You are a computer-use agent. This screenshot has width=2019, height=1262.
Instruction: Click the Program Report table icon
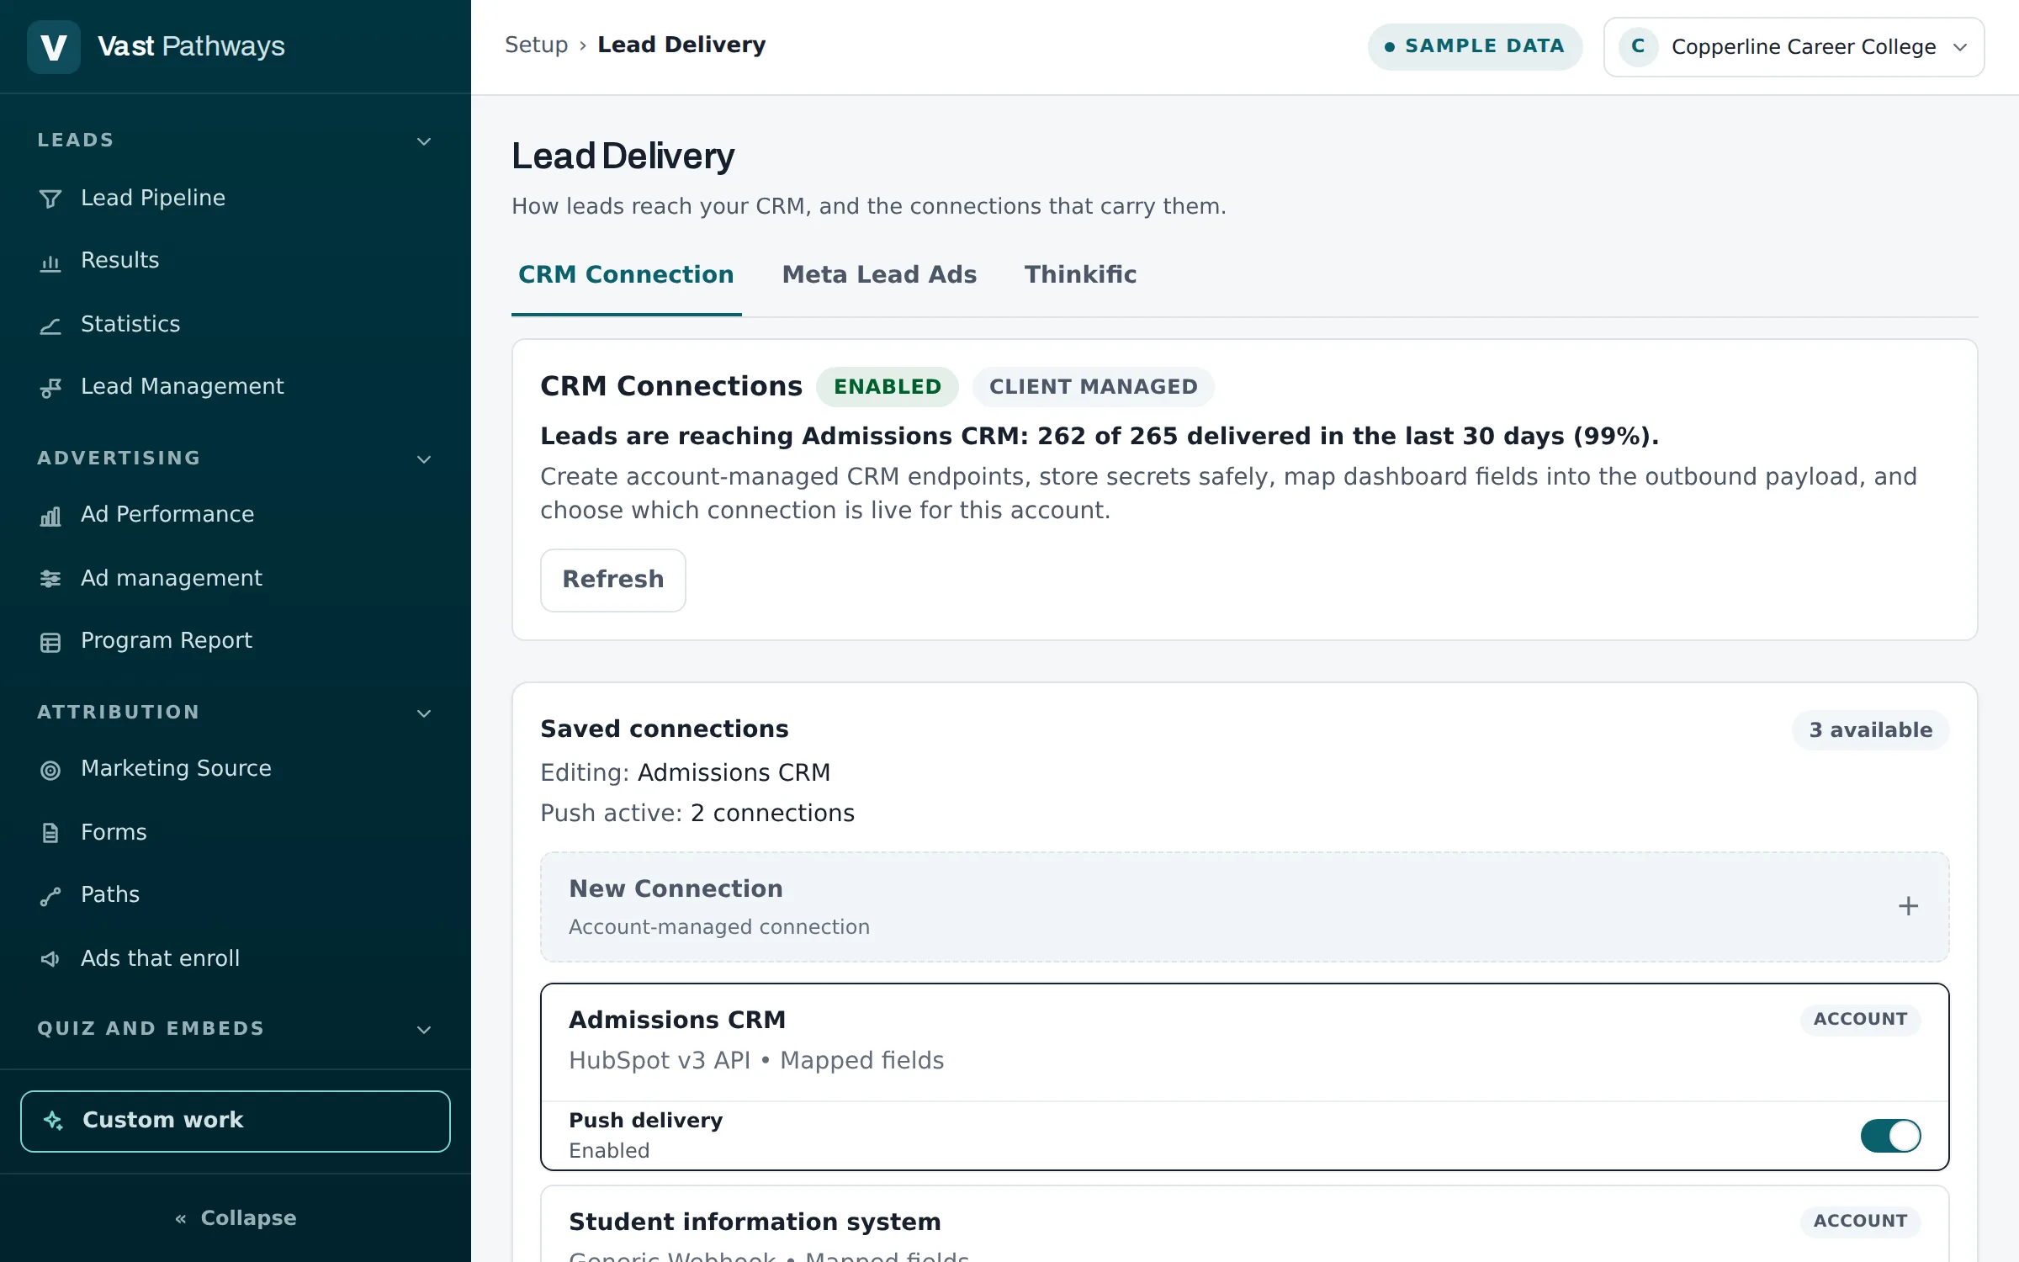[50, 642]
